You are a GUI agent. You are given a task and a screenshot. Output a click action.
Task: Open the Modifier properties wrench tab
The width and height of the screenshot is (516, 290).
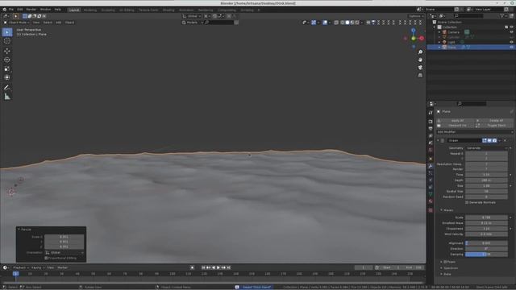pyautogui.click(x=431, y=166)
